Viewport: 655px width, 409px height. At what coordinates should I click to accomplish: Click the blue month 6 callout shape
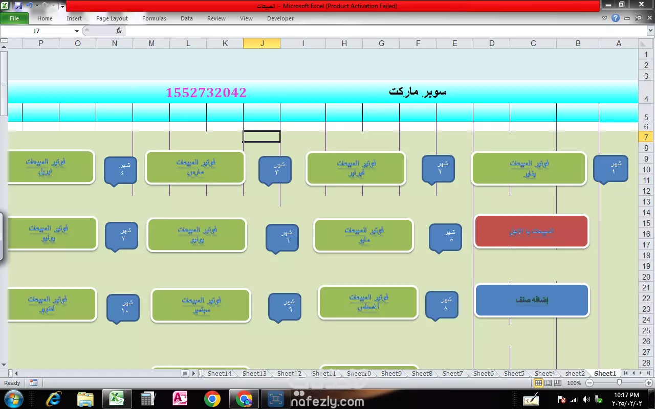point(282,239)
